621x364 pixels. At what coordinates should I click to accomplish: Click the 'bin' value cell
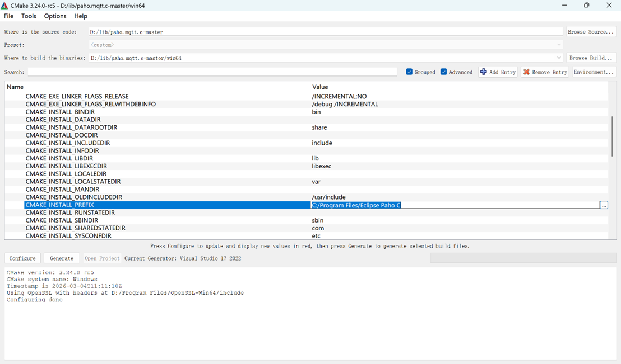(316, 112)
